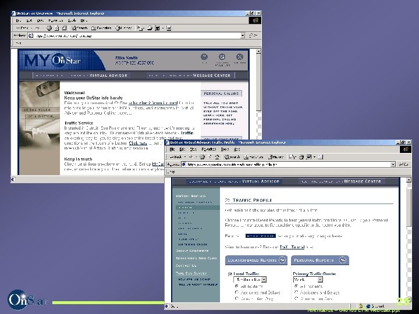Open Favorites menu in Traffic Profile window
The height and width of the screenshot is (314, 419).
(x=209, y=149)
